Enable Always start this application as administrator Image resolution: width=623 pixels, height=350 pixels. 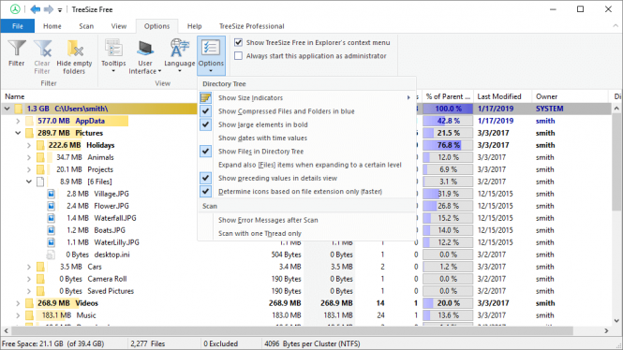[x=238, y=55]
